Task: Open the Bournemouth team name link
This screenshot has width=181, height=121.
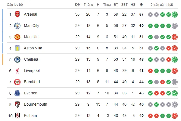Action: 35,104
